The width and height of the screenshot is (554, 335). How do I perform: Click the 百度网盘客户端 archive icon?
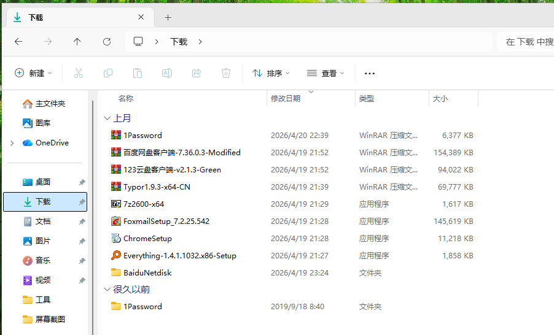(116, 152)
